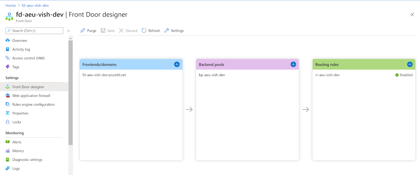The height and width of the screenshot is (175, 420).
Task: Click the fd-aeu-vish-dev breadcrumb link
Action: click(35, 6)
